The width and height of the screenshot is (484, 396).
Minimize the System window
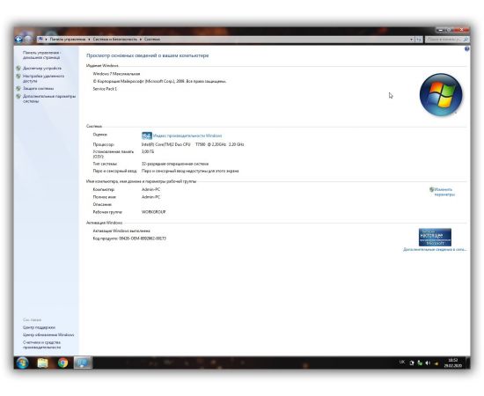coord(440,30)
